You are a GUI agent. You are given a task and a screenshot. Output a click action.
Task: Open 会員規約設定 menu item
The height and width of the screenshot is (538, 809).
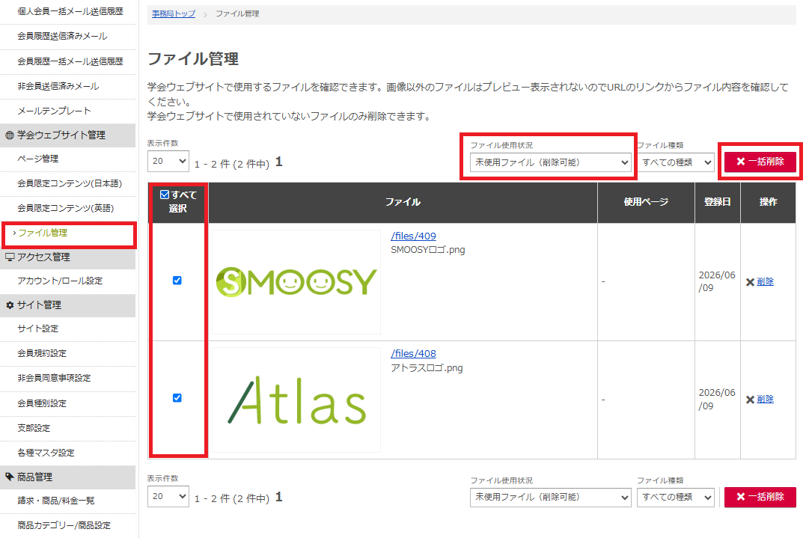pos(42,353)
